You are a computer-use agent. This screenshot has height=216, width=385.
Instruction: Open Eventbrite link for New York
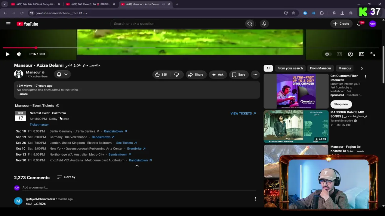(136, 148)
